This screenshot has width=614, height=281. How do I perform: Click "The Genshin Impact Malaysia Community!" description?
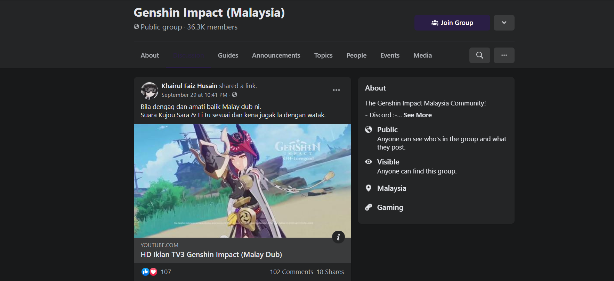click(426, 103)
